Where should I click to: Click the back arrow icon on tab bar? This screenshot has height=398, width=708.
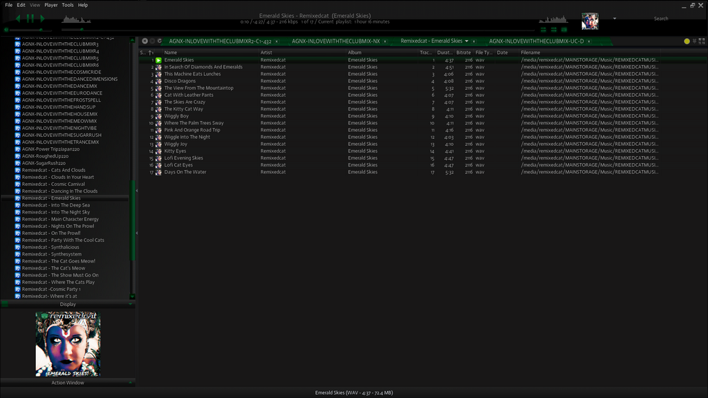tap(145, 41)
